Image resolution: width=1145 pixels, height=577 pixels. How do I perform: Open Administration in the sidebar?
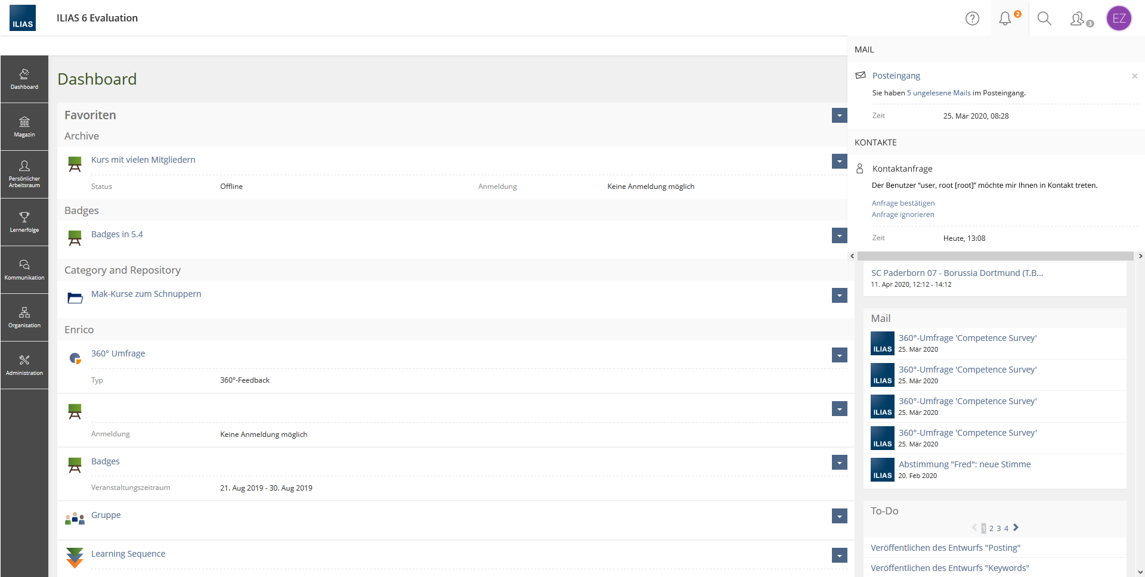pos(24,365)
